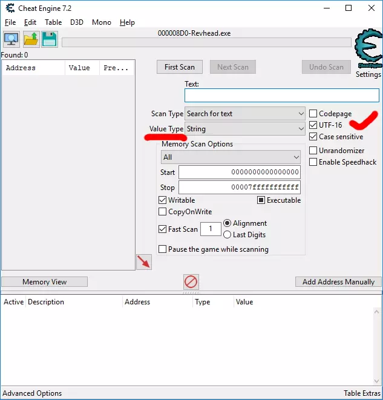The height and width of the screenshot is (400, 383).
Task: Click the Next Scan button
Action: click(x=233, y=67)
